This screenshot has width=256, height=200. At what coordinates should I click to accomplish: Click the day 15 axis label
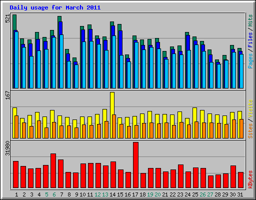pos(120,194)
